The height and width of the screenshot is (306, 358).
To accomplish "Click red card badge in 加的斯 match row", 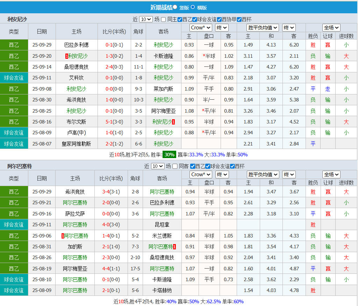I will [174, 247].
